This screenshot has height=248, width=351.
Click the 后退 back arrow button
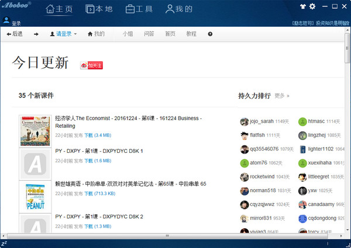click(x=14, y=34)
